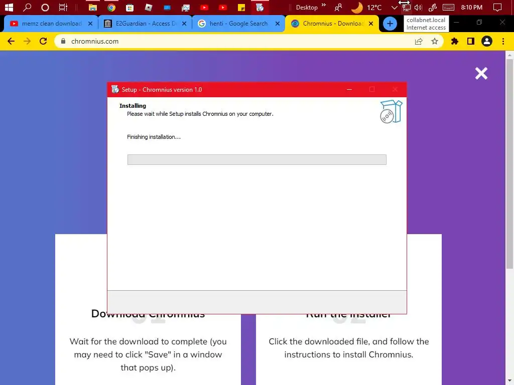Click the installation progress bar
Image resolution: width=514 pixels, height=385 pixels.
coord(256,160)
